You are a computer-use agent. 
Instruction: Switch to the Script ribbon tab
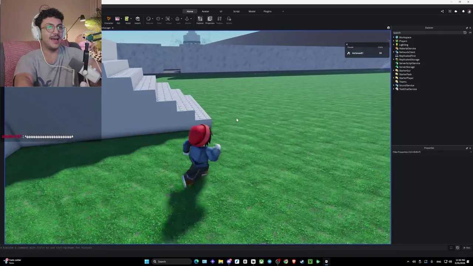[236, 11]
